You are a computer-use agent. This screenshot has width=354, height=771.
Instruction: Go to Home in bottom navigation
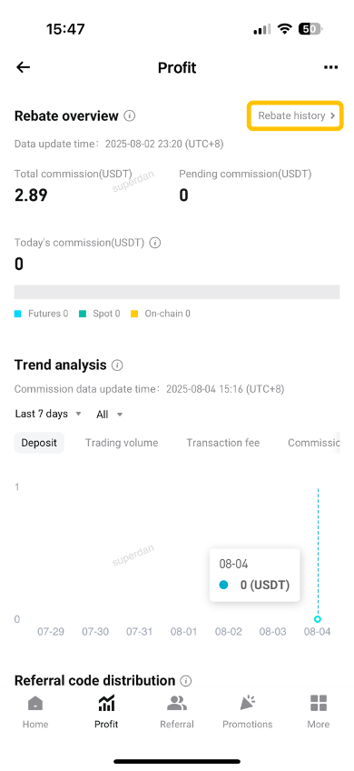click(35, 712)
